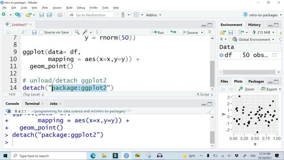Zoom the plot in new window

(247, 89)
